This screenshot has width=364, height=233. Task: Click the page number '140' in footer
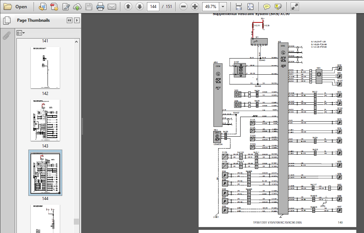pyautogui.click(x=340, y=222)
